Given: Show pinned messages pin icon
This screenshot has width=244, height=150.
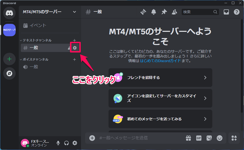Looking at the screenshot, I should coord(164,12).
